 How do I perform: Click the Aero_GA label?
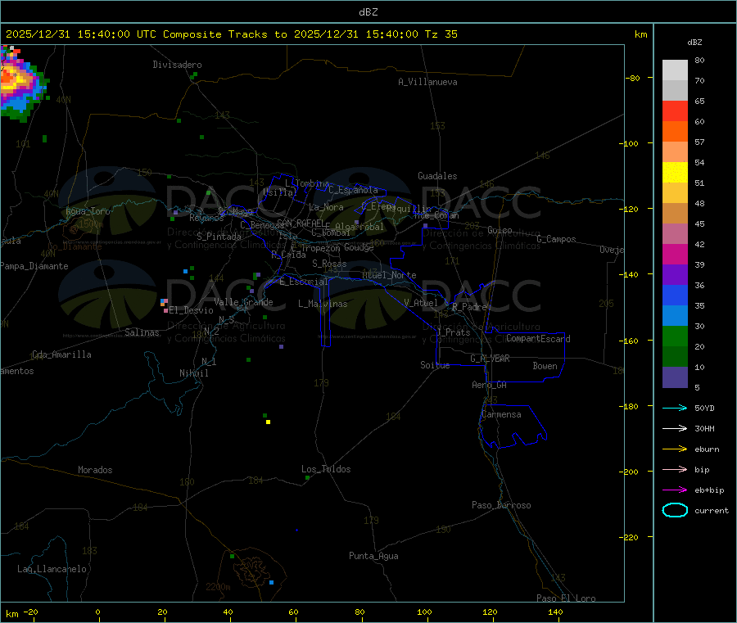(490, 385)
